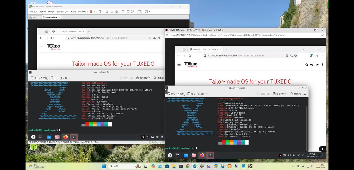354x170 pixels.
Task: Open the Firefox account icon in the QEMU guest
Action: (311, 56)
